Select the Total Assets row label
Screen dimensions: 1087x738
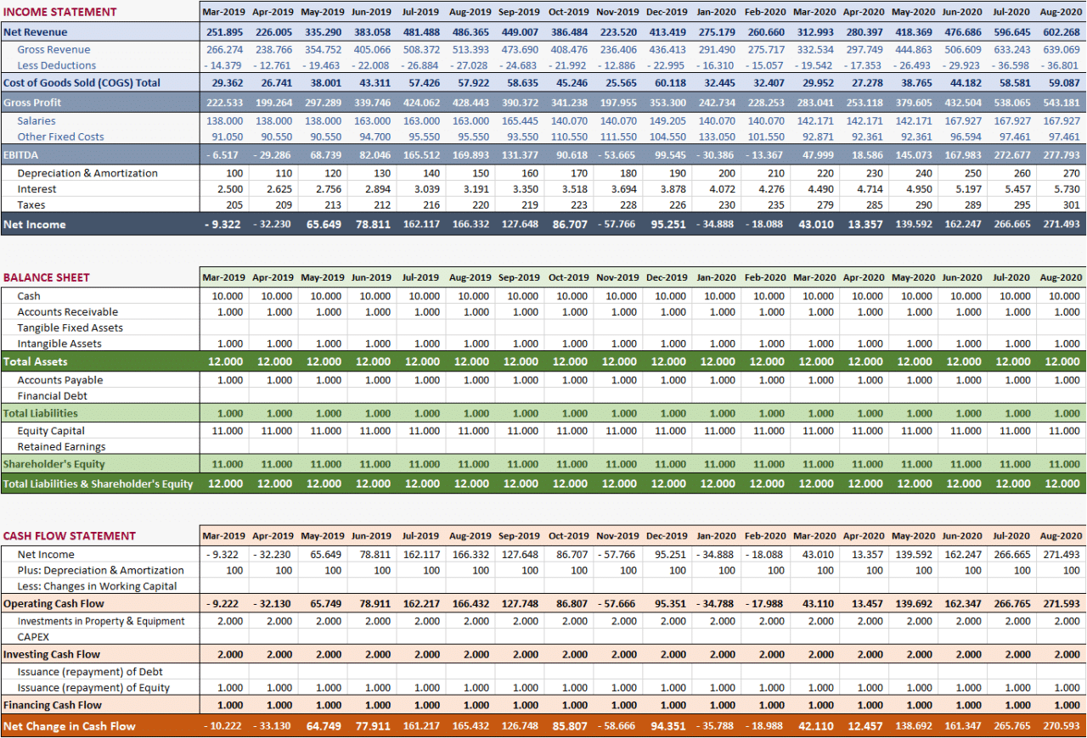pyautogui.click(x=35, y=361)
